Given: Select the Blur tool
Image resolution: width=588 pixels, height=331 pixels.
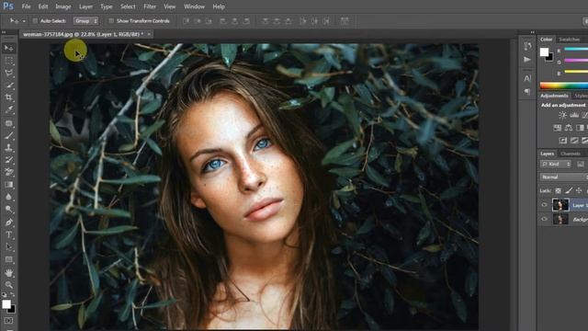Looking at the screenshot, I should click(x=9, y=197).
